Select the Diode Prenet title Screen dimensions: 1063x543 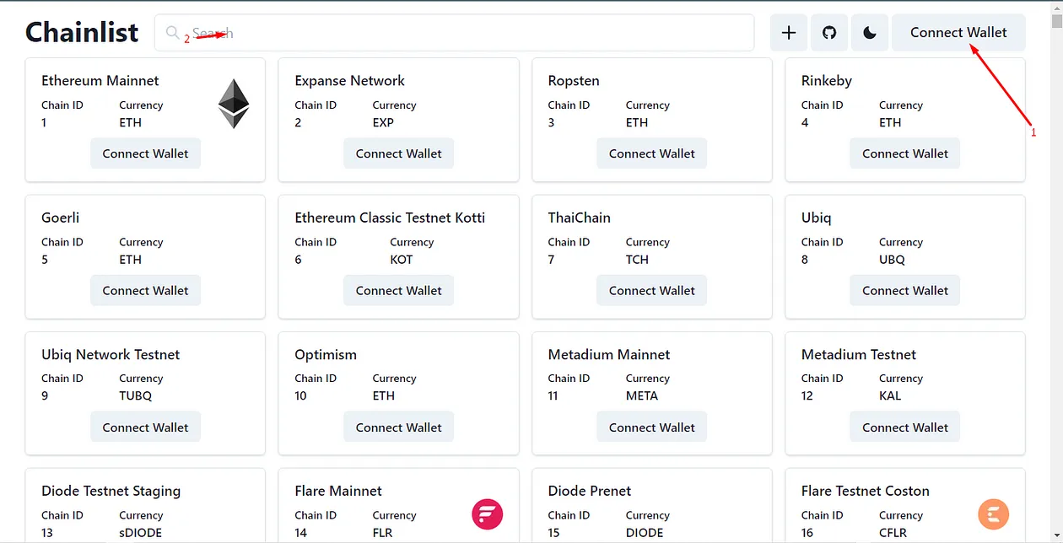[x=590, y=492]
